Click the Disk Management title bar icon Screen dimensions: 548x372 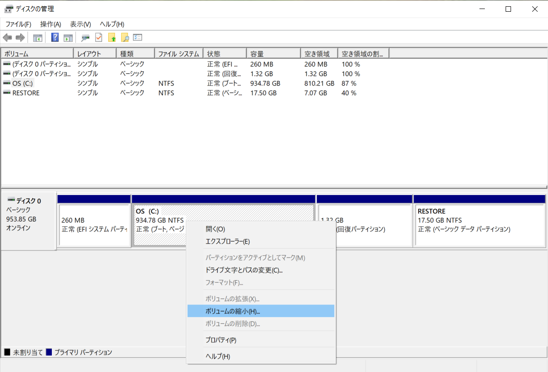coord(9,9)
